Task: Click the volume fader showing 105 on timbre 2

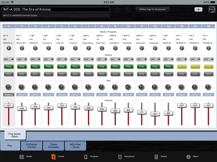Action: tap(22, 108)
